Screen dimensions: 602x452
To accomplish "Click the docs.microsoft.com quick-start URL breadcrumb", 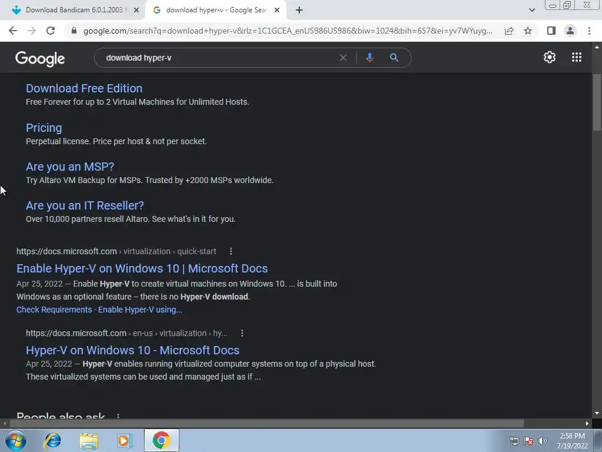I will 116,251.
